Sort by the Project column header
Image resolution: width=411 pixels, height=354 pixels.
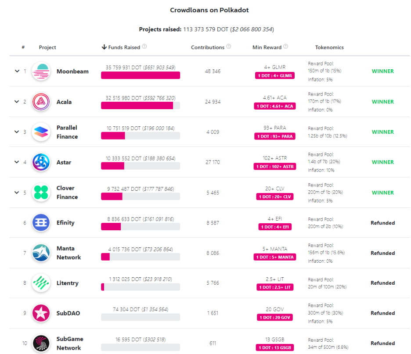pyautogui.click(x=47, y=47)
